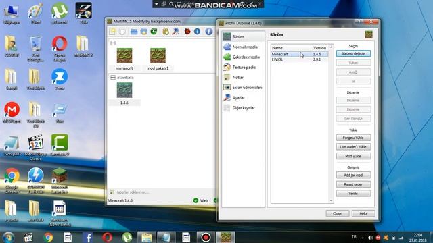The image size is (433, 243).
Task: Open the Sürüm page in sidebar
Action: [243, 36]
